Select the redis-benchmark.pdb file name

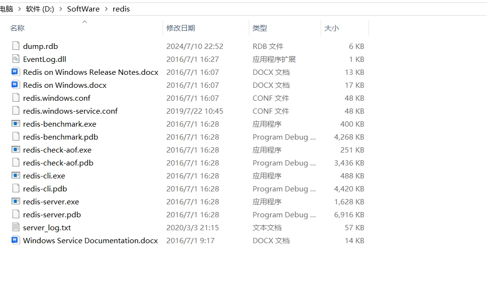coord(60,137)
